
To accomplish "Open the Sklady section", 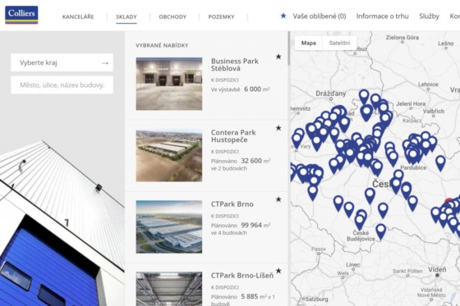I will (126, 17).
